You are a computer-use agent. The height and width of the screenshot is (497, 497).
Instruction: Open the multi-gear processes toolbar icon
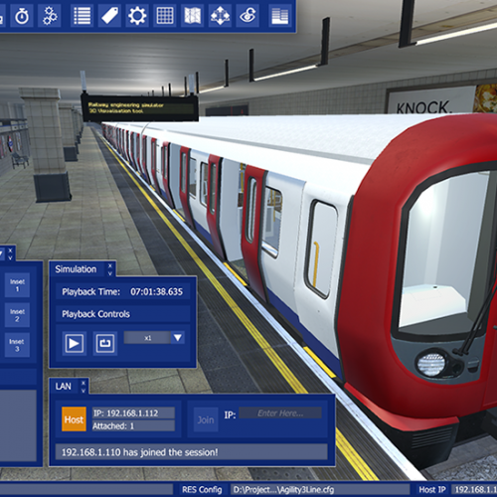[50, 15]
